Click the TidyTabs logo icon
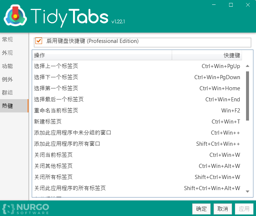Image resolution: width=256 pixels, height=216 pixels. click(x=15, y=16)
